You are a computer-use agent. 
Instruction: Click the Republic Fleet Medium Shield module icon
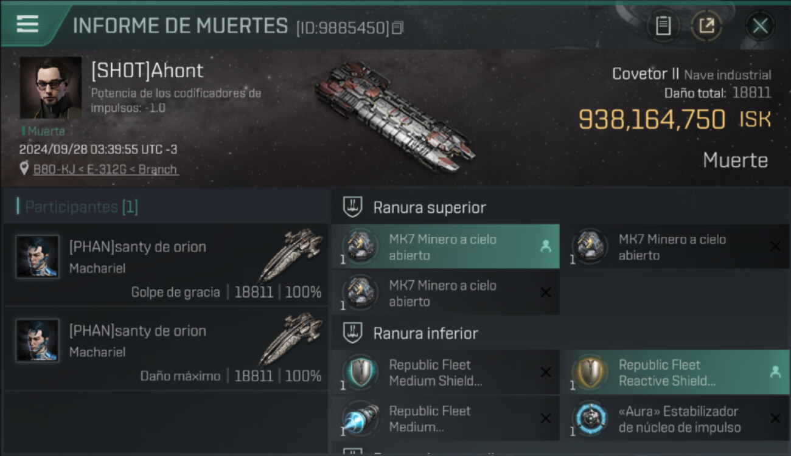pyautogui.click(x=360, y=372)
